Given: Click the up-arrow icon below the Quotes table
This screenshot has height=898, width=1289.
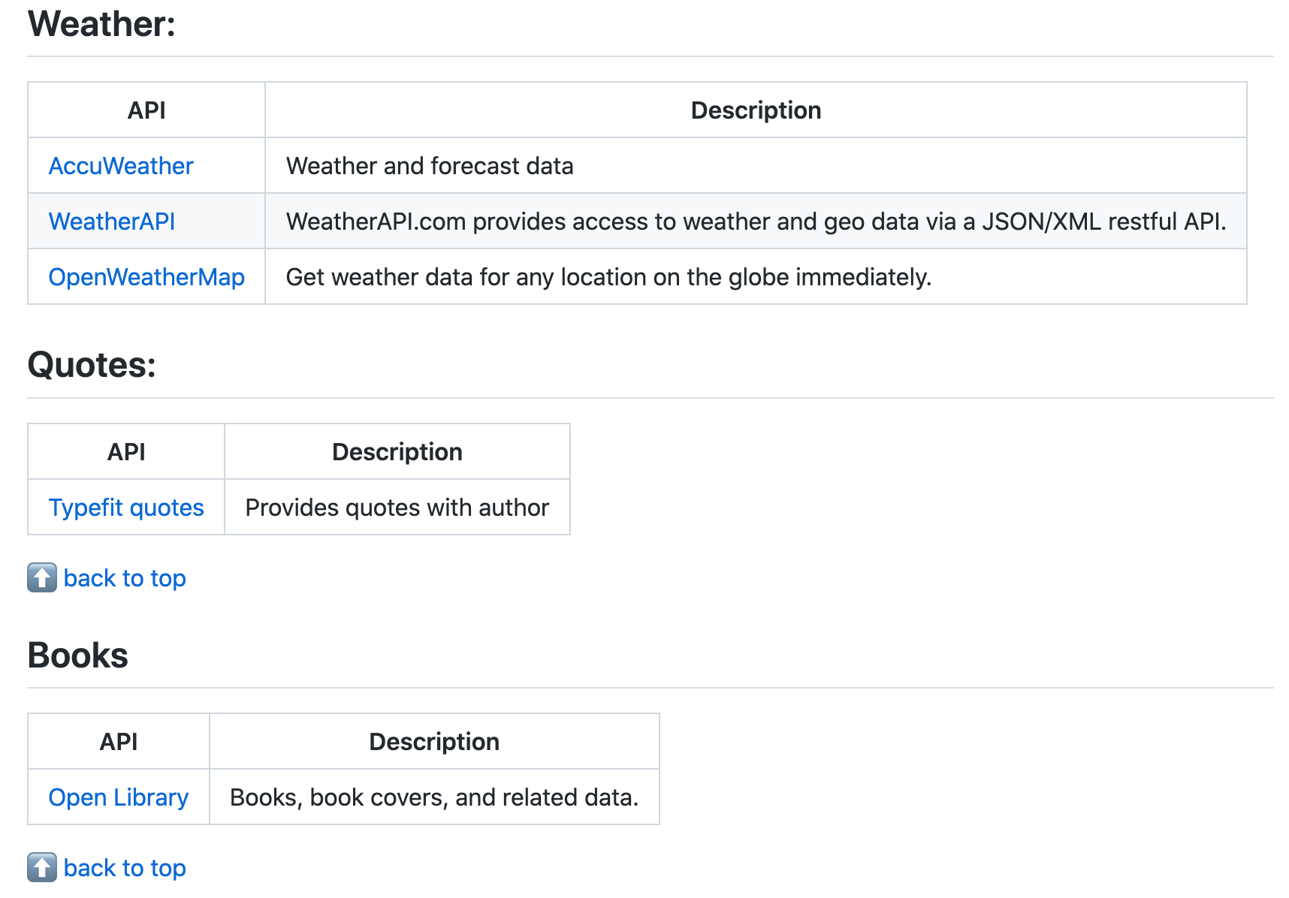Looking at the screenshot, I should point(42,577).
